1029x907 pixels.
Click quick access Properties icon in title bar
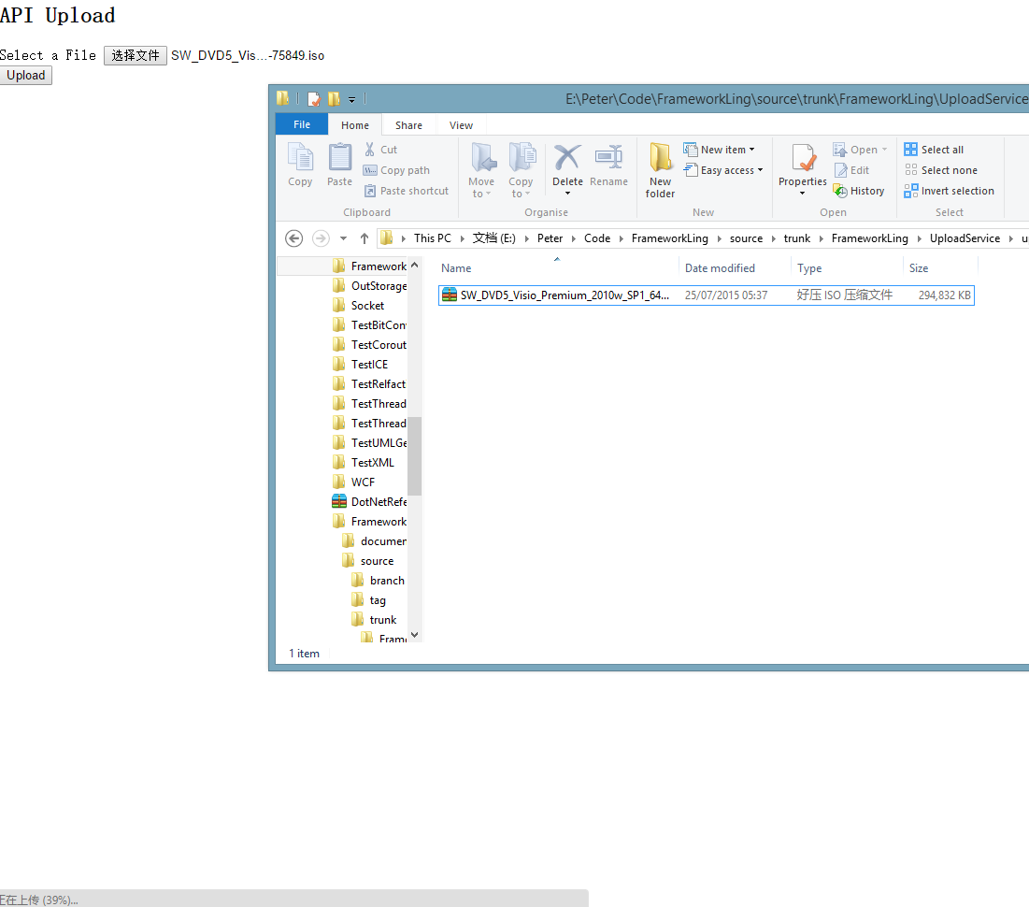coord(314,99)
